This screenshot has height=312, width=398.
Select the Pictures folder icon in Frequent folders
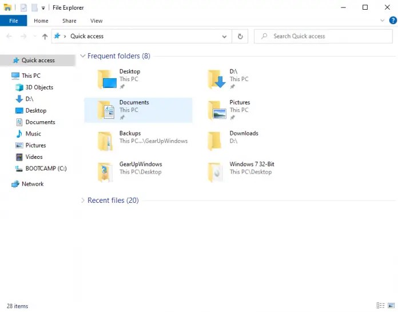tap(217, 110)
